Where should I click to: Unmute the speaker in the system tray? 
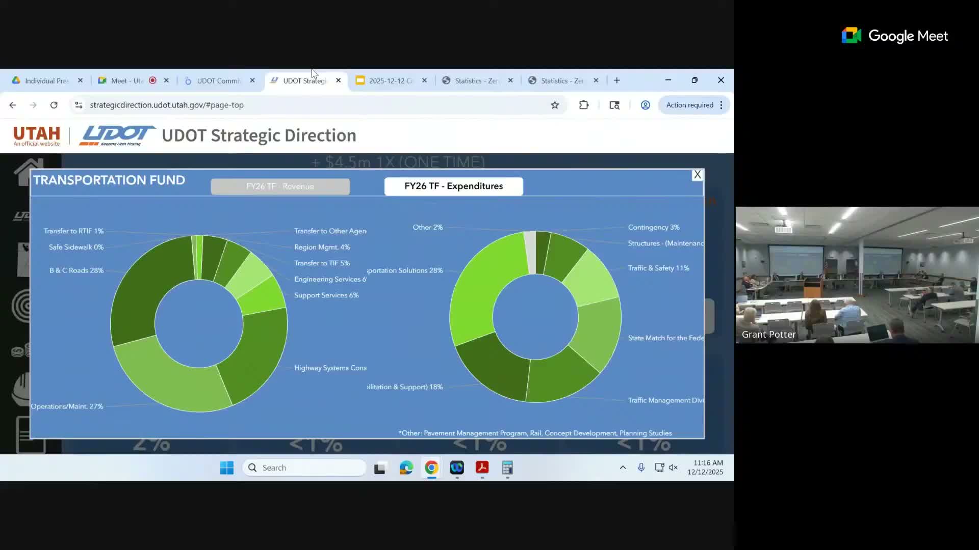[674, 468]
